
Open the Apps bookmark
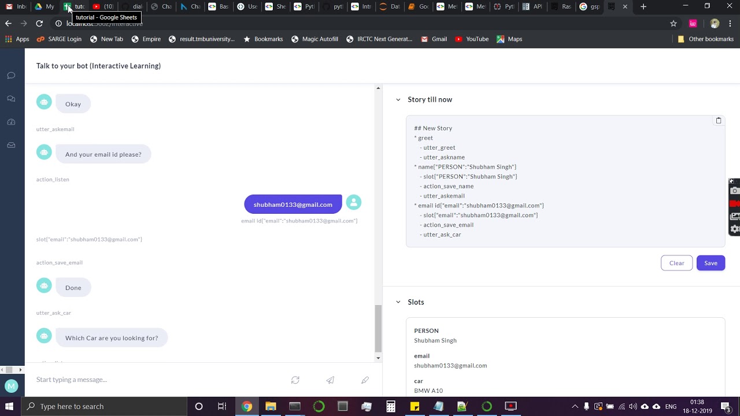[17, 39]
